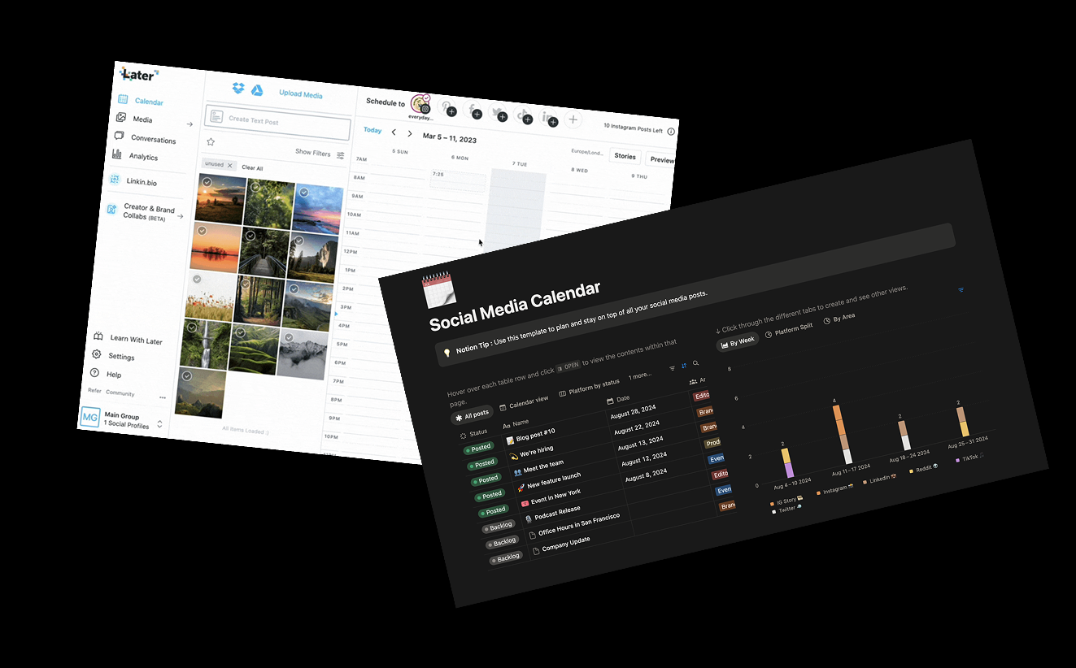Expand the '1 more...' views list
1076x668 pixels.
click(639, 375)
